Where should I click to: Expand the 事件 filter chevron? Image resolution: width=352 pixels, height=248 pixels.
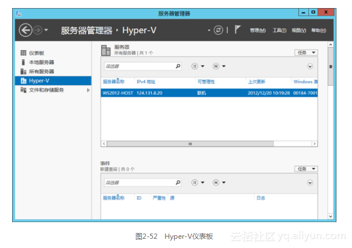(x=310, y=182)
